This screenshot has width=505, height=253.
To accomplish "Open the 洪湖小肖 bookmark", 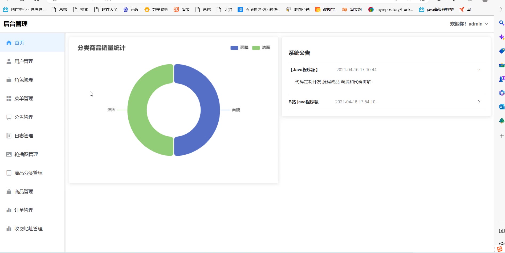I will (298, 10).
